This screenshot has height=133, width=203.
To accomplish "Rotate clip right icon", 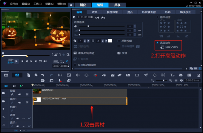I will 103,18.
